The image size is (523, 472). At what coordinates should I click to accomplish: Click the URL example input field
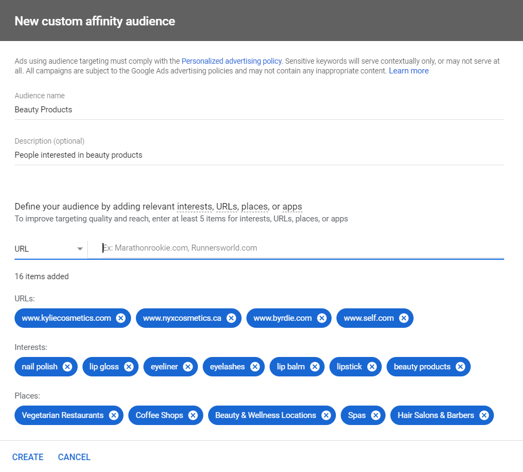(x=303, y=248)
